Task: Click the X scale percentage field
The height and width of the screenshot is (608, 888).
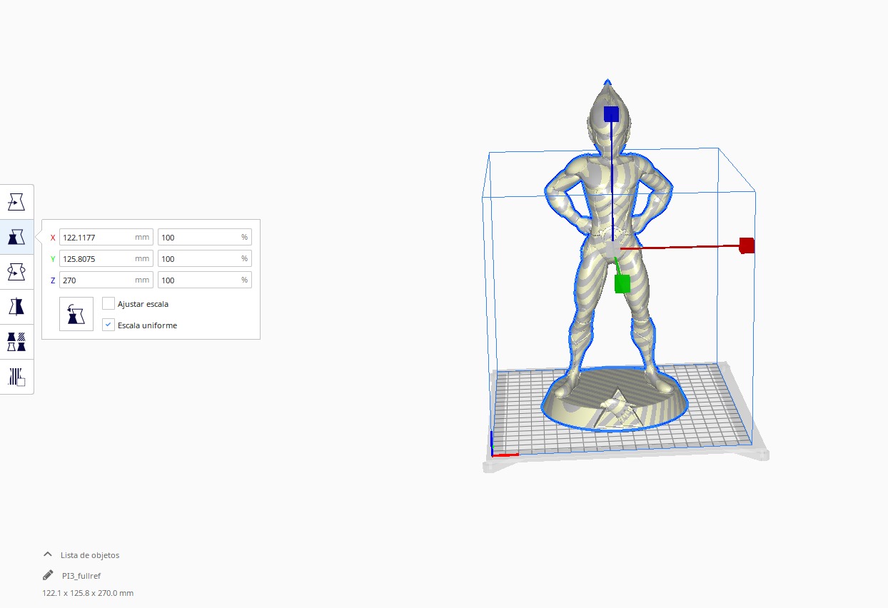Action: pyautogui.click(x=204, y=237)
